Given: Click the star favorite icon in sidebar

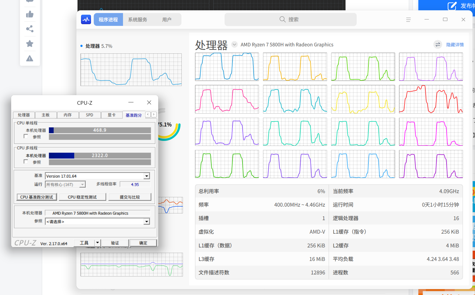Looking at the screenshot, I should pyautogui.click(x=30, y=43).
